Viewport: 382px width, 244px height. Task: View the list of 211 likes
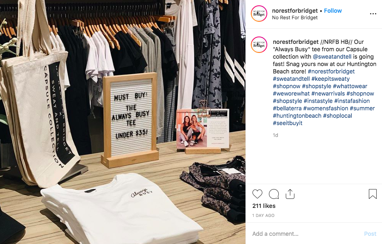tap(264, 206)
